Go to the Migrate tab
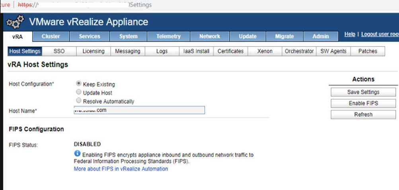399x190 pixels. pyautogui.click(x=284, y=37)
